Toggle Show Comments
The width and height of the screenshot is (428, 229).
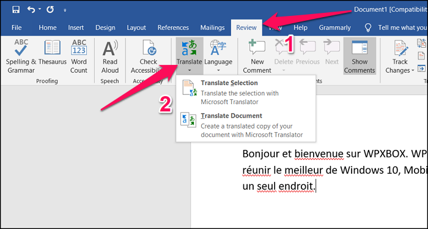(360, 56)
